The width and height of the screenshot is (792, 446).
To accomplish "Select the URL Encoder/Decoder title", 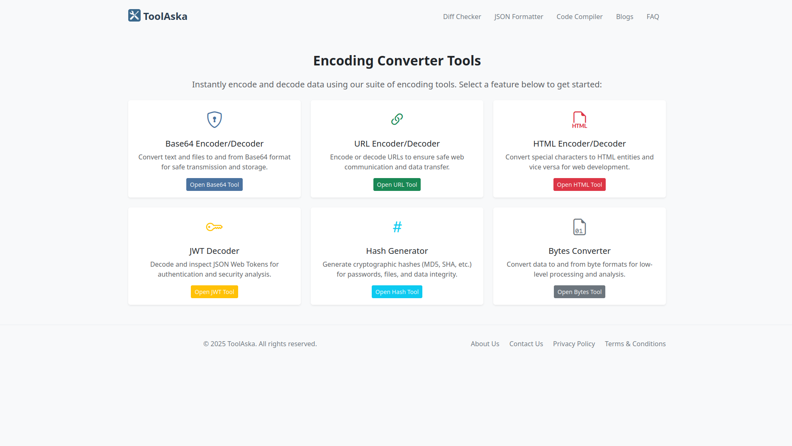I will pyautogui.click(x=397, y=144).
